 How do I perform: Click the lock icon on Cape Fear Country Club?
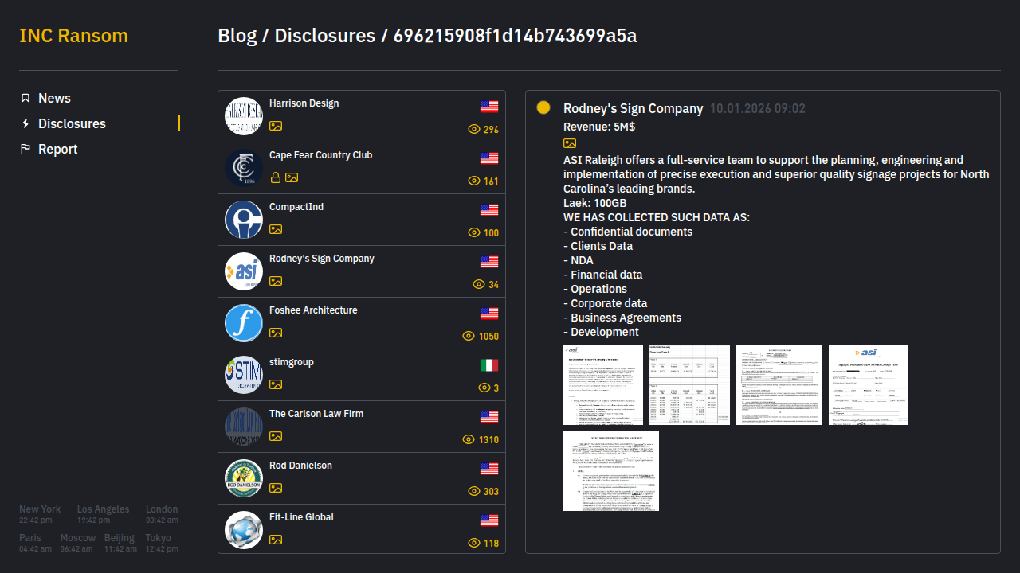[276, 177]
